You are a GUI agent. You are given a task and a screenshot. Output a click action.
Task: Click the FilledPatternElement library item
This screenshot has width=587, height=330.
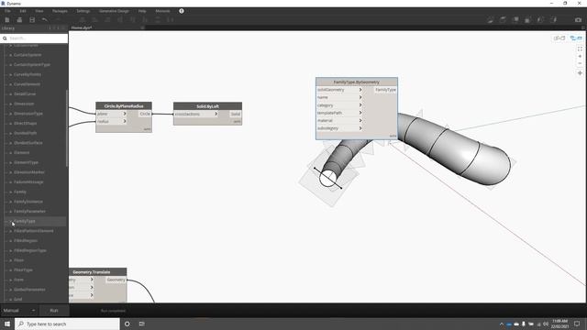point(34,231)
